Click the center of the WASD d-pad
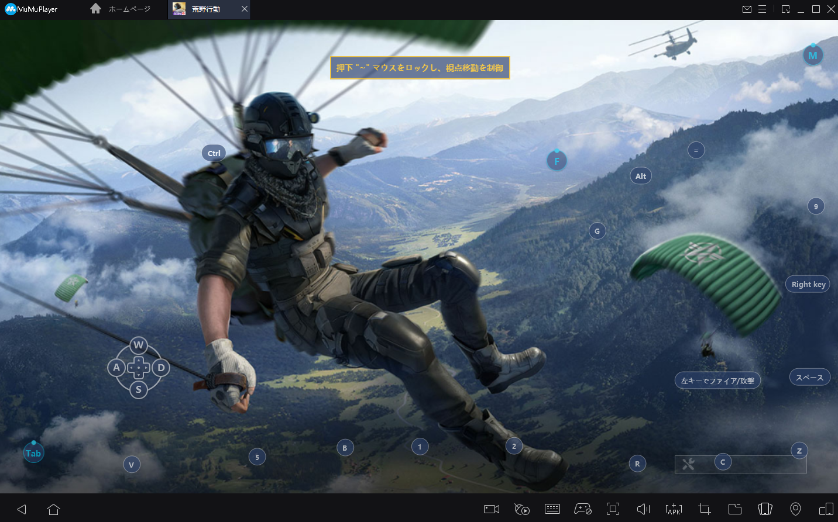 (x=139, y=368)
